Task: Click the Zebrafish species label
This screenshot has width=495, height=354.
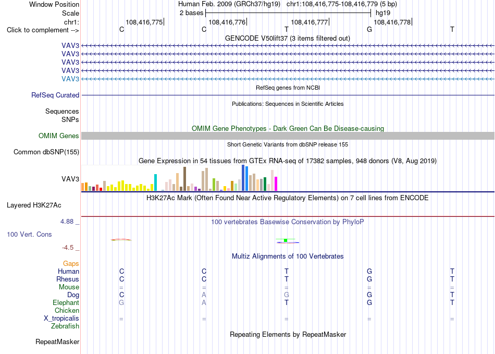Action: point(65,326)
